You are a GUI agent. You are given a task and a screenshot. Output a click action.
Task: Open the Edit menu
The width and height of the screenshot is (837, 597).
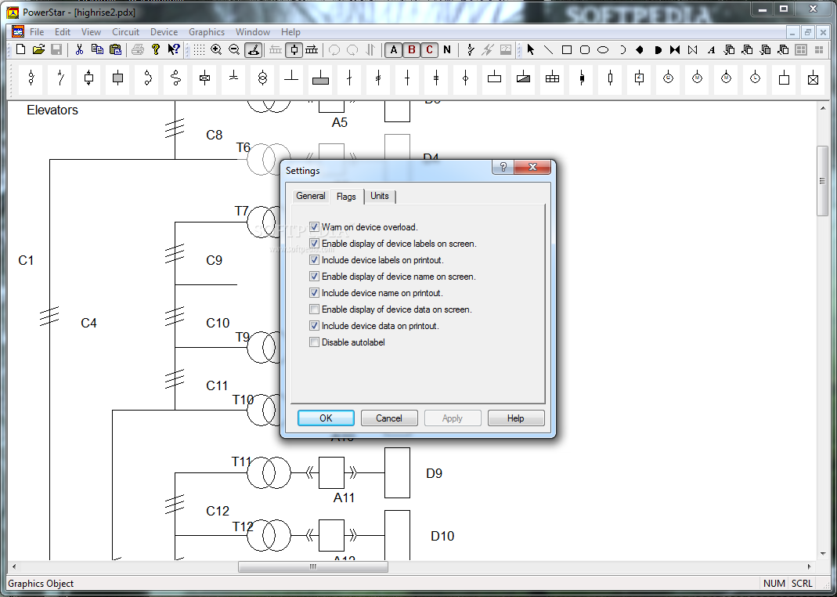click(63, 32)
